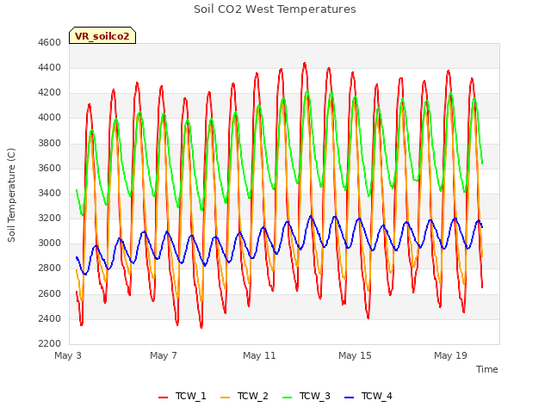Image resolution: width=551 pixels, height=413 pixels.
Task: Click the orange TCW_2 legend swatch
Action: 225,398
